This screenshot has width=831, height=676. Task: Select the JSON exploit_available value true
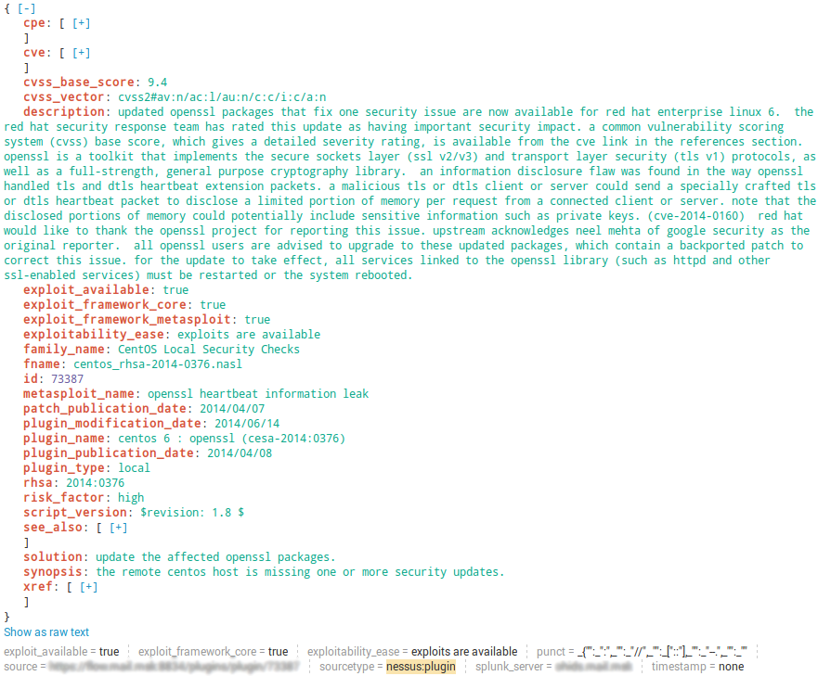(x=175, y=289)
